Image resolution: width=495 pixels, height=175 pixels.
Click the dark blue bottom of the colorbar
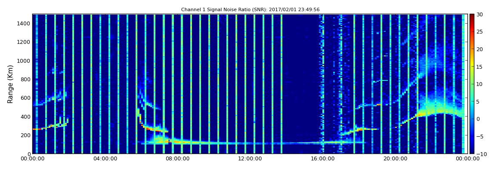(x=472, y=151)
